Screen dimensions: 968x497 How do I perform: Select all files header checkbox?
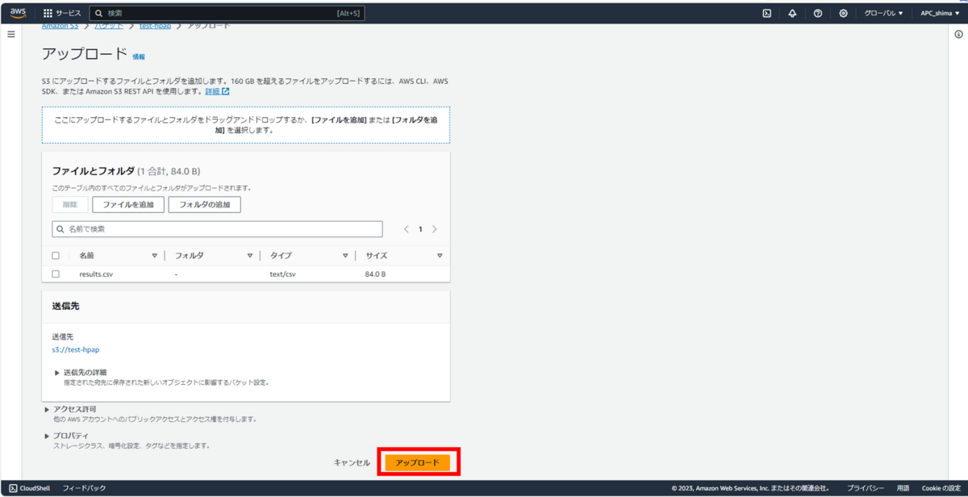click(x=56, y=256)
